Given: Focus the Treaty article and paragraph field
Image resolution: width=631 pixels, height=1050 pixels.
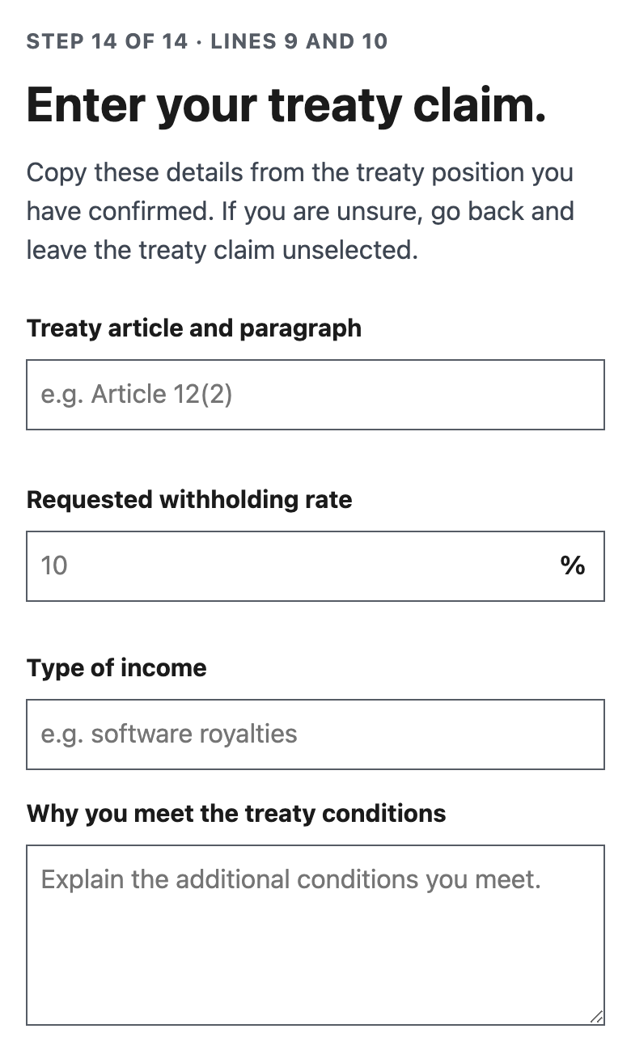Looking at the screenshot, I should 315,395.
